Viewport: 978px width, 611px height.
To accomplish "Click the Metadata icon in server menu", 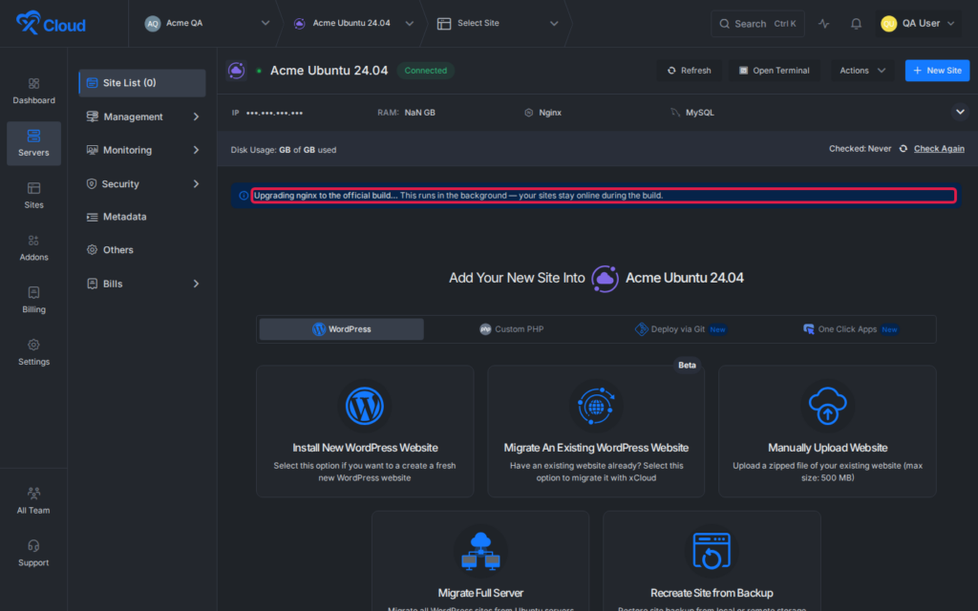I will [x=93, y=217].
